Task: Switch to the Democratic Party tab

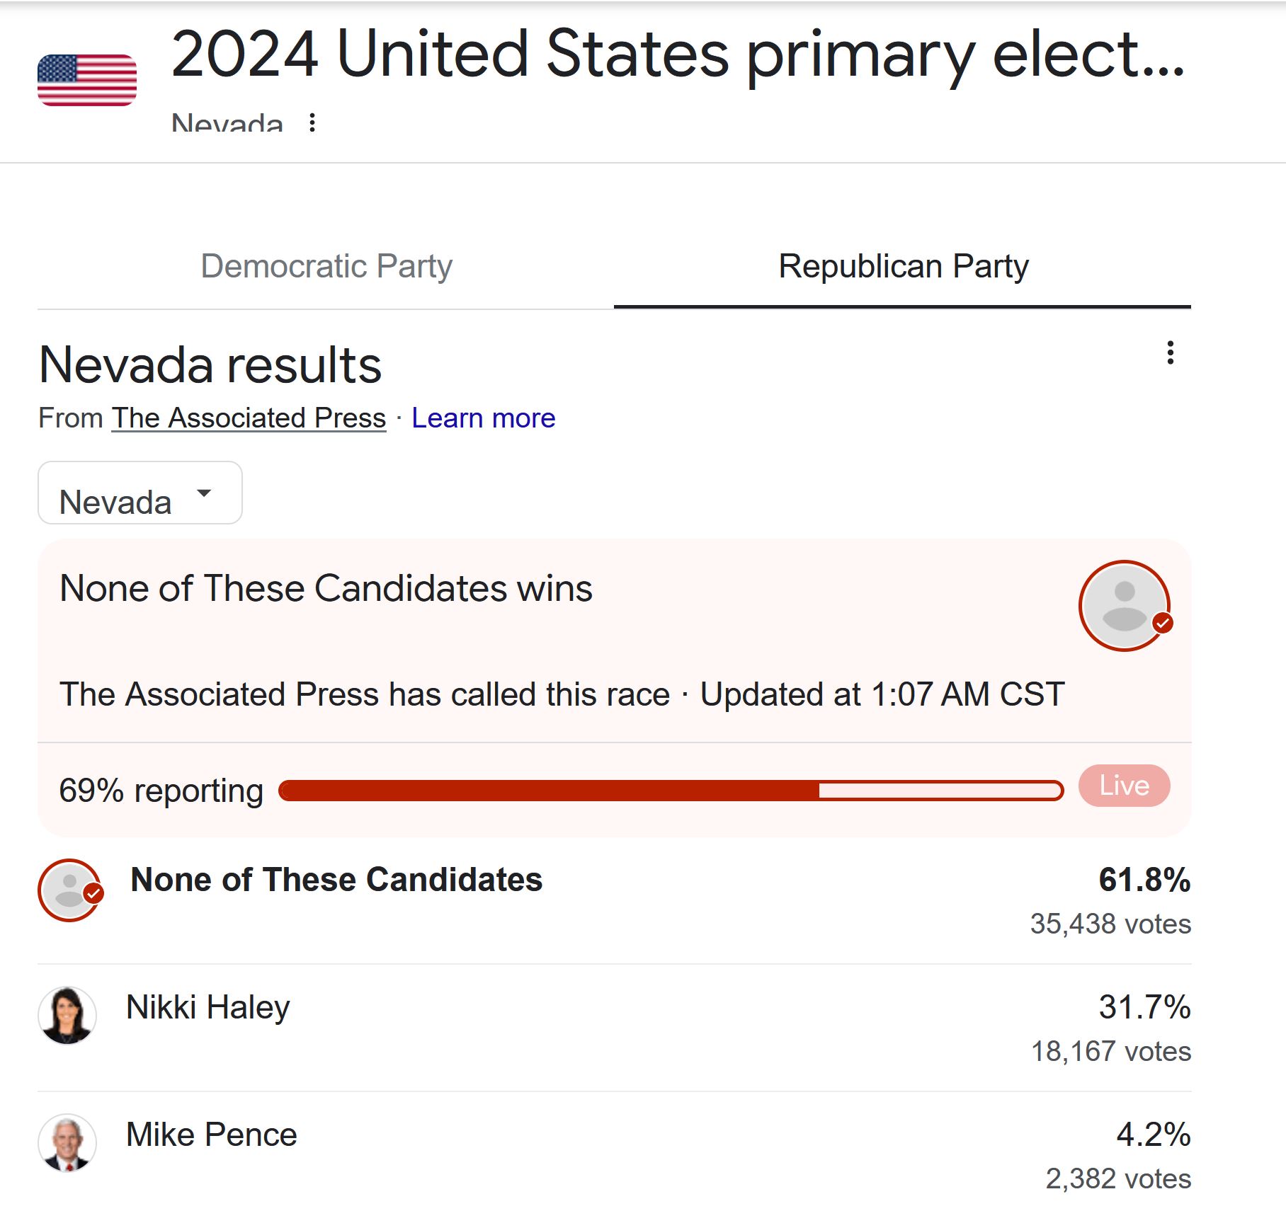Action: 326,267
